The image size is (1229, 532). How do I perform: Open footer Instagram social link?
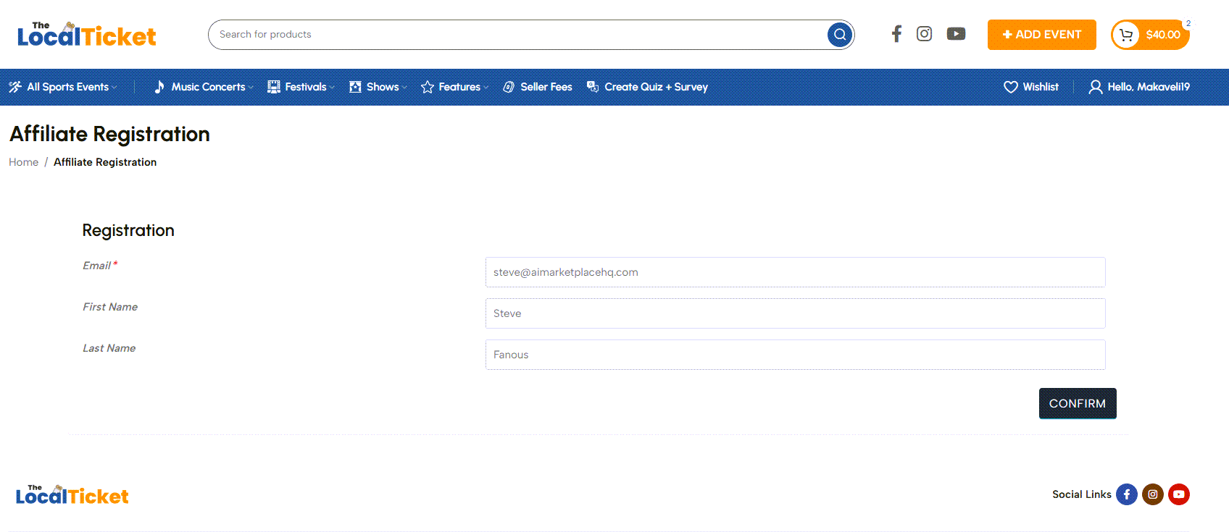pos(1153,494)
